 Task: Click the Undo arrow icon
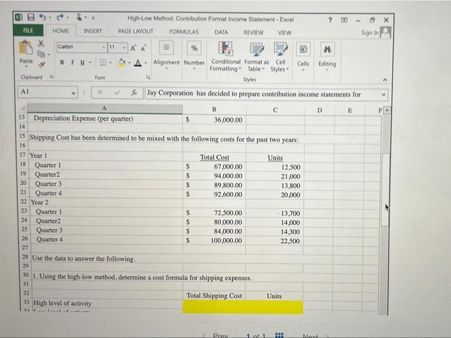click(x=43, y=17)
